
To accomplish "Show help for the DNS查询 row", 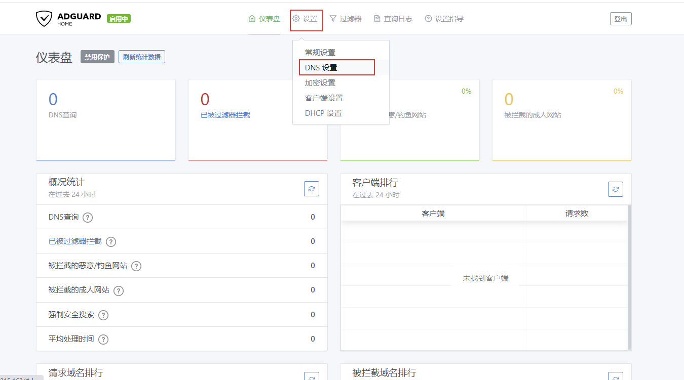I will pos(88,218).
